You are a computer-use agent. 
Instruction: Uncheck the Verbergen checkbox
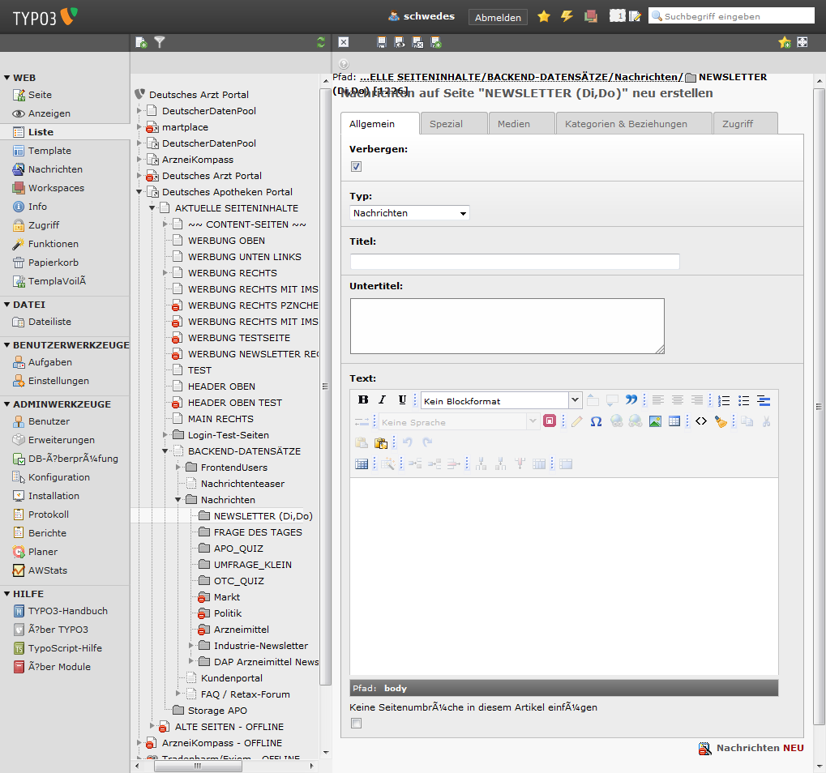click(356, 167)
